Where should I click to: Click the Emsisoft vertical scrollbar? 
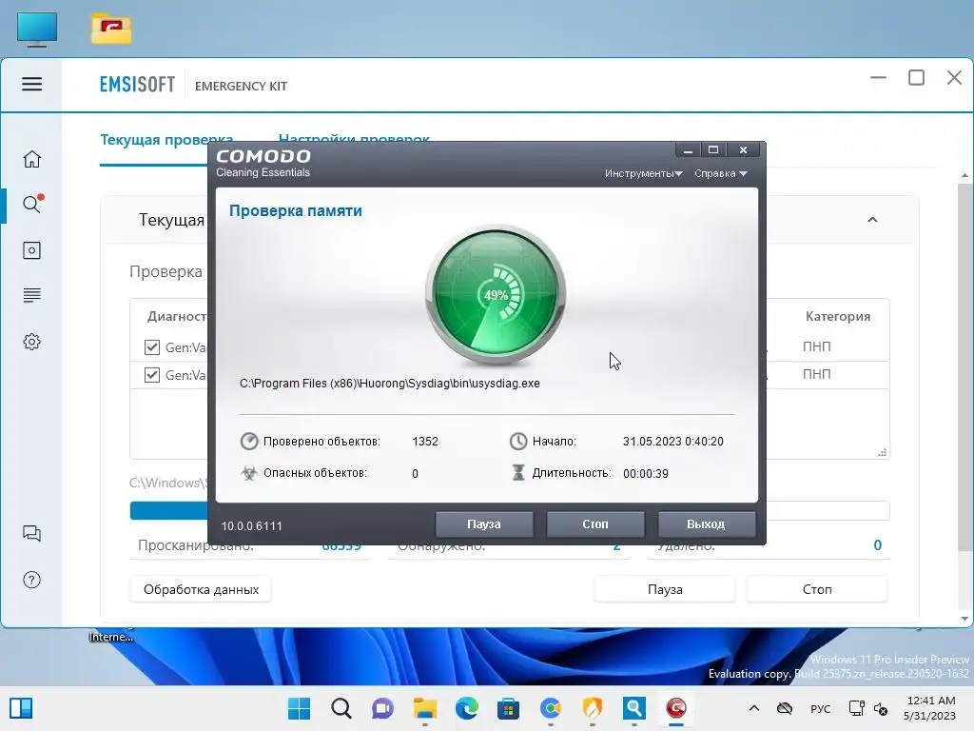point(964,366)
